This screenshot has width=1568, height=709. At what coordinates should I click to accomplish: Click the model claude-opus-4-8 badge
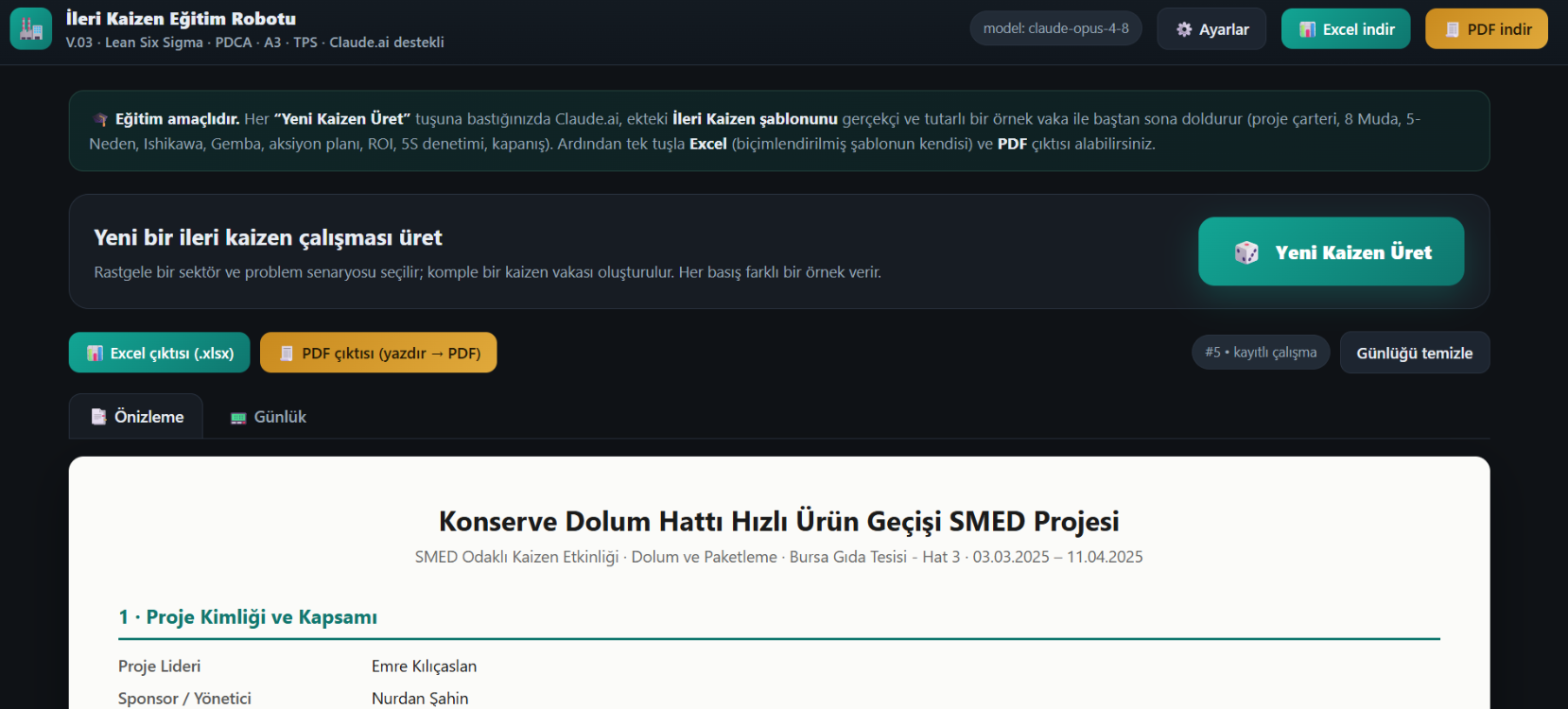coord(1055,28)
